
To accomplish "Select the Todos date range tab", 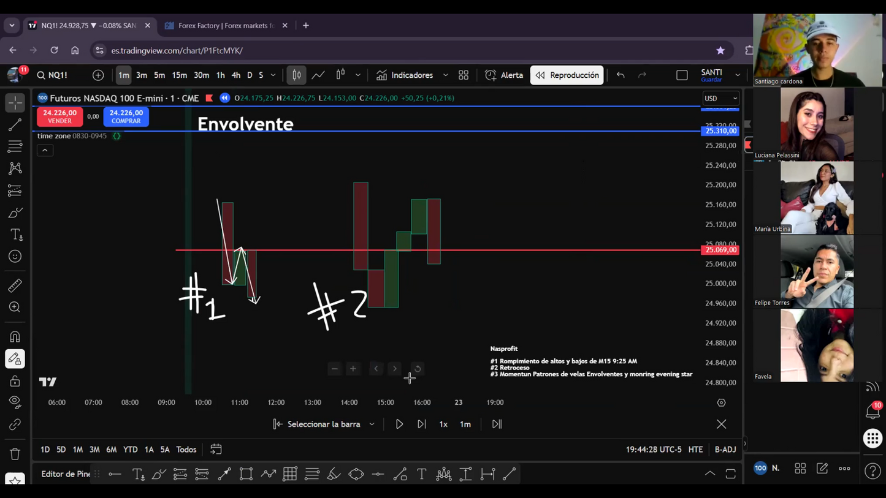I will 186,449.
